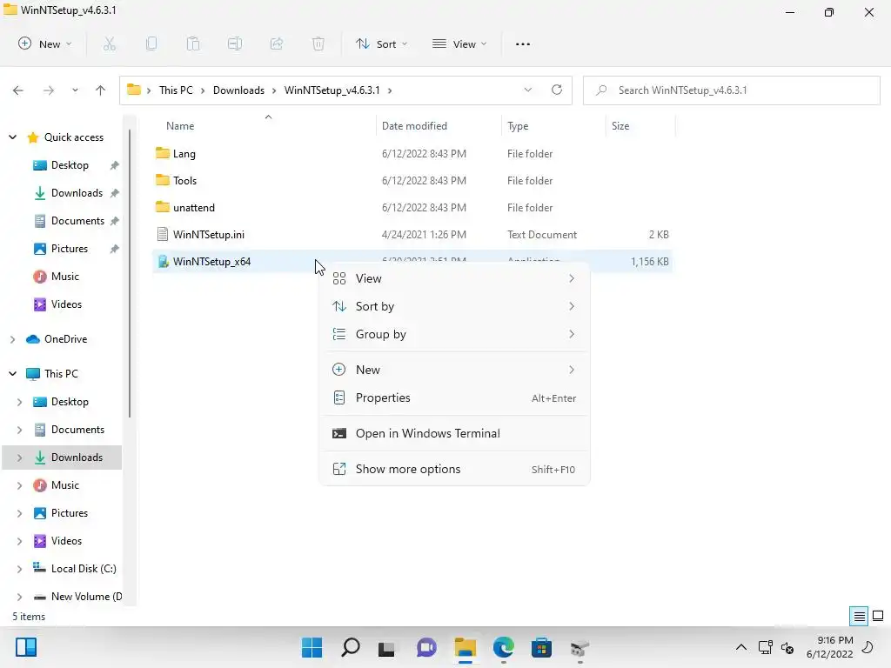Go back with the left arrow
This screenshot has height=668, width=891.
point(18,90)
